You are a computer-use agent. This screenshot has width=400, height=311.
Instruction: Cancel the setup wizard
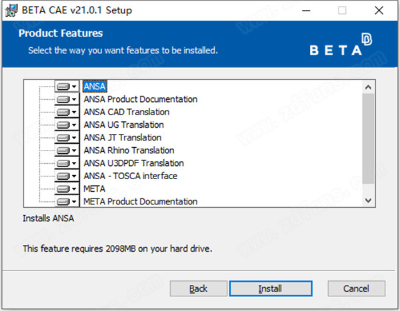click(356, 288)
